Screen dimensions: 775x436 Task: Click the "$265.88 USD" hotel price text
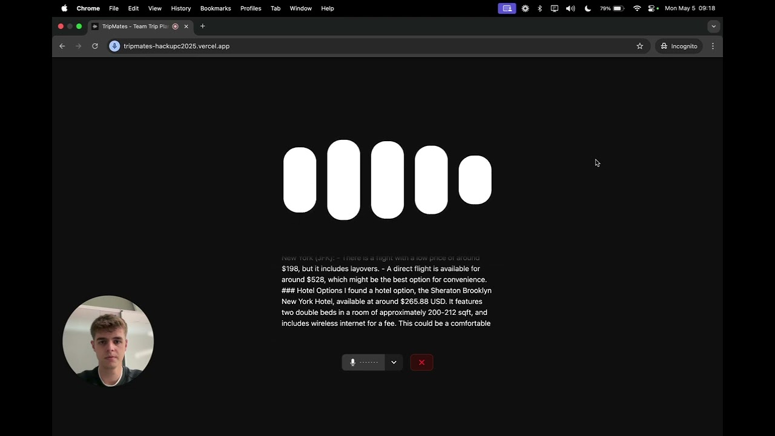click(x=423, y=302)
